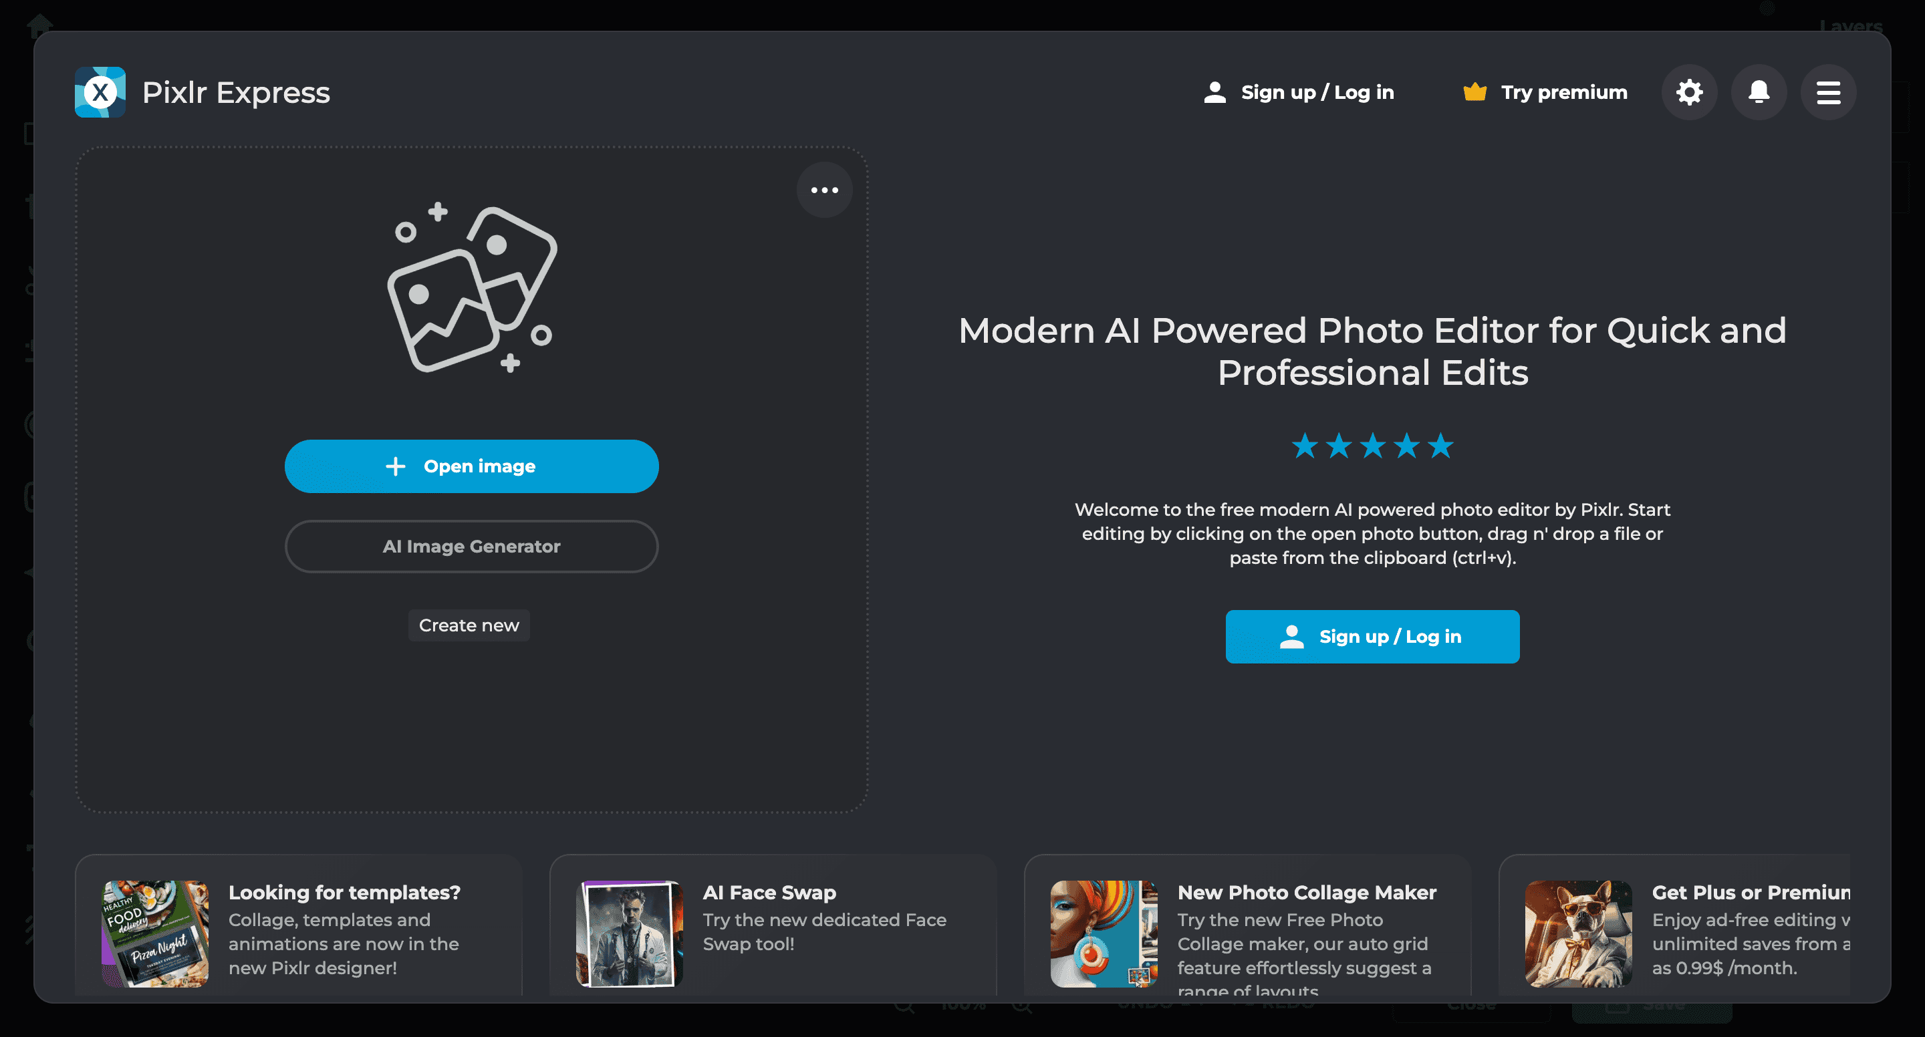Viewport: 1925px width, 1037px height.
Task: Open the New Photo Collage Maker thumbnail
Action: [x=1104, y=933]
